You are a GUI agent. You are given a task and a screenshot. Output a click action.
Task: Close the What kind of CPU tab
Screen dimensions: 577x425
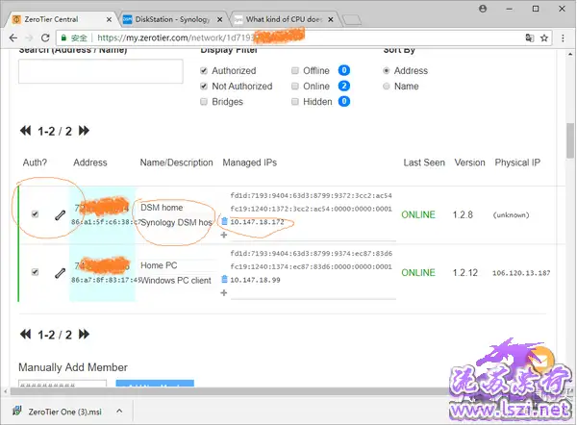[331, 19]
